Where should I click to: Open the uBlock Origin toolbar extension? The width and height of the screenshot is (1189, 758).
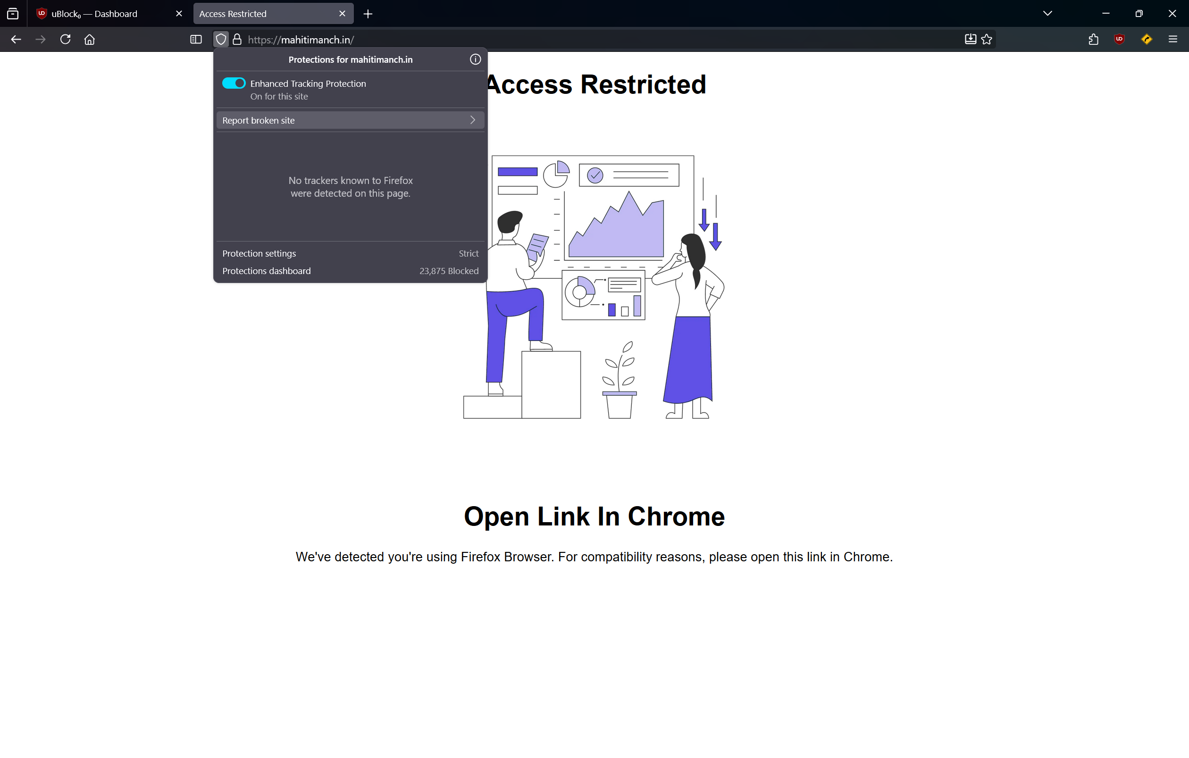(1119, 40)
